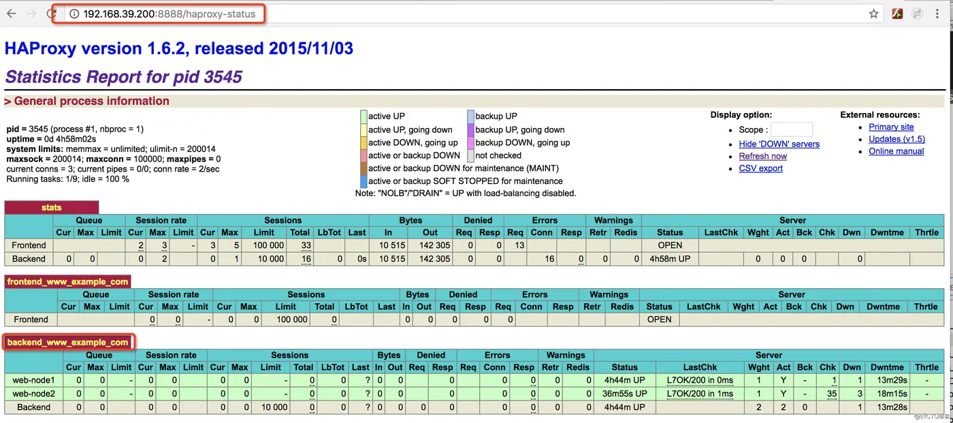Reload the page with refresh icon
Viewport: 953px width, 423px height.
pyautogui.click(x=52, y=14)
